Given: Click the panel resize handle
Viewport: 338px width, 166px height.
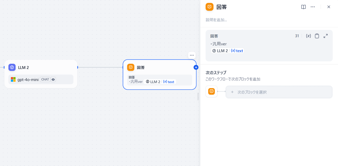Looking at the screenshot, I should pos(198,97).
